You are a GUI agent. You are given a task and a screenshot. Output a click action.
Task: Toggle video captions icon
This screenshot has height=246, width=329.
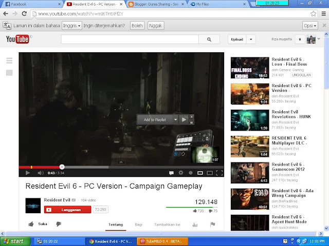tap(171, 173)
